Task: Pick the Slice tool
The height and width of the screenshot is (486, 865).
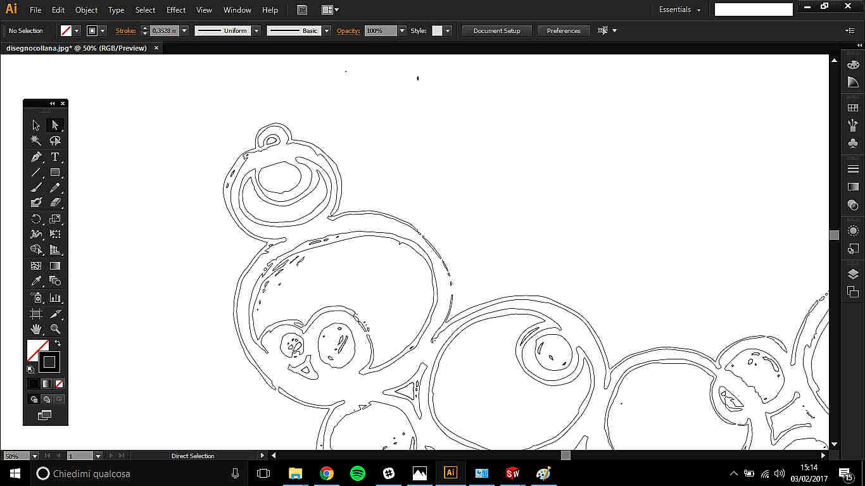Action: [x=55, y=314]
